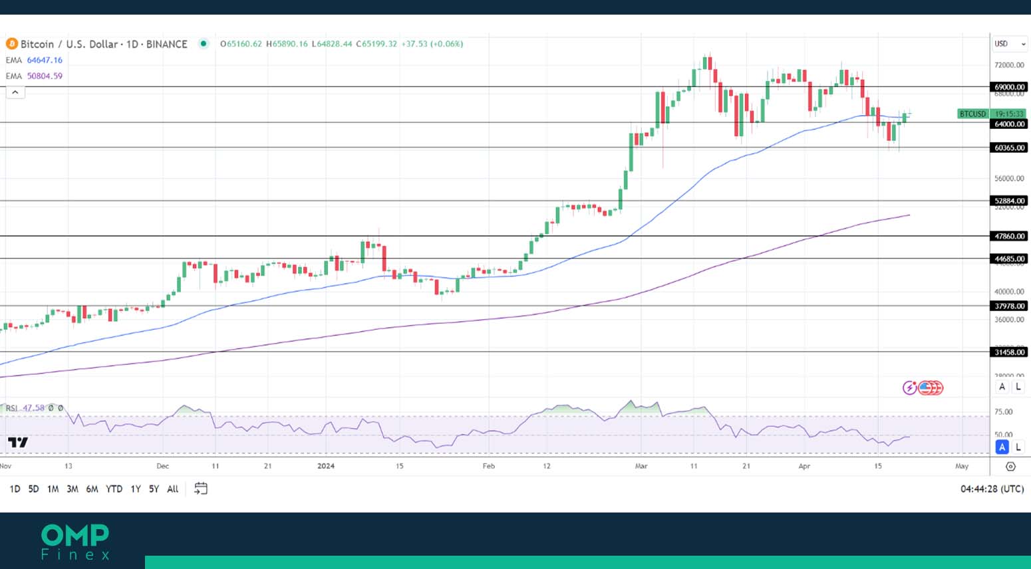Select the All time range
This screenshot has width=1031, height=569.
[x=173, y=489]
